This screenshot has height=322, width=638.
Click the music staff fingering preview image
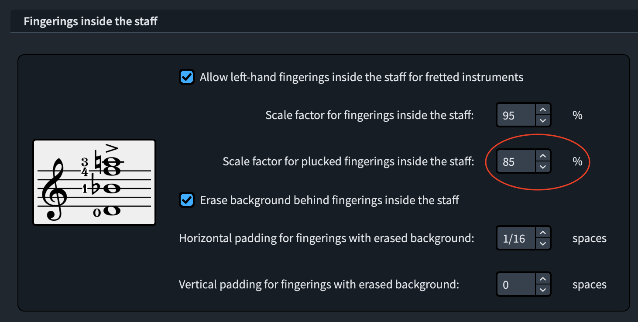click(94, 182)
